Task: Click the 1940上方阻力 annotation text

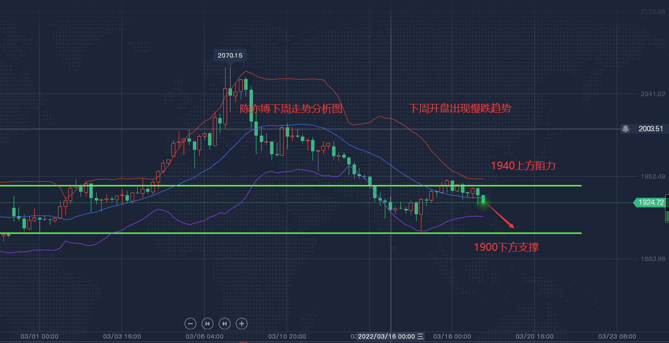Action: (x=523, y=166)
